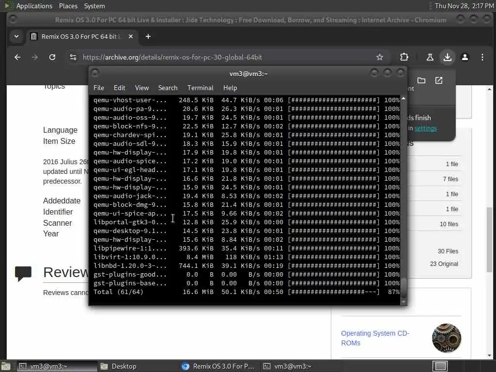This screenshot has width=496, height=372.
Task: Click the '23 Original' text
Action: [444, 264]
